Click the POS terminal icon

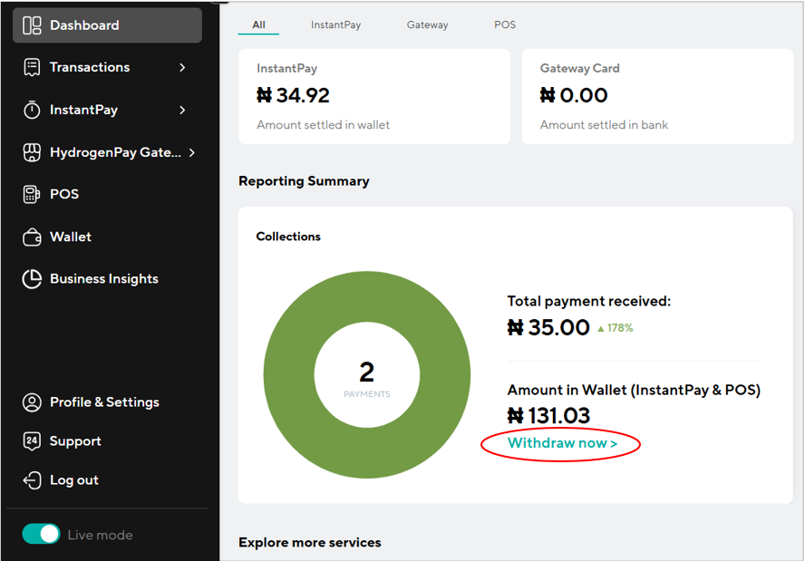click(x=32, y=194)
